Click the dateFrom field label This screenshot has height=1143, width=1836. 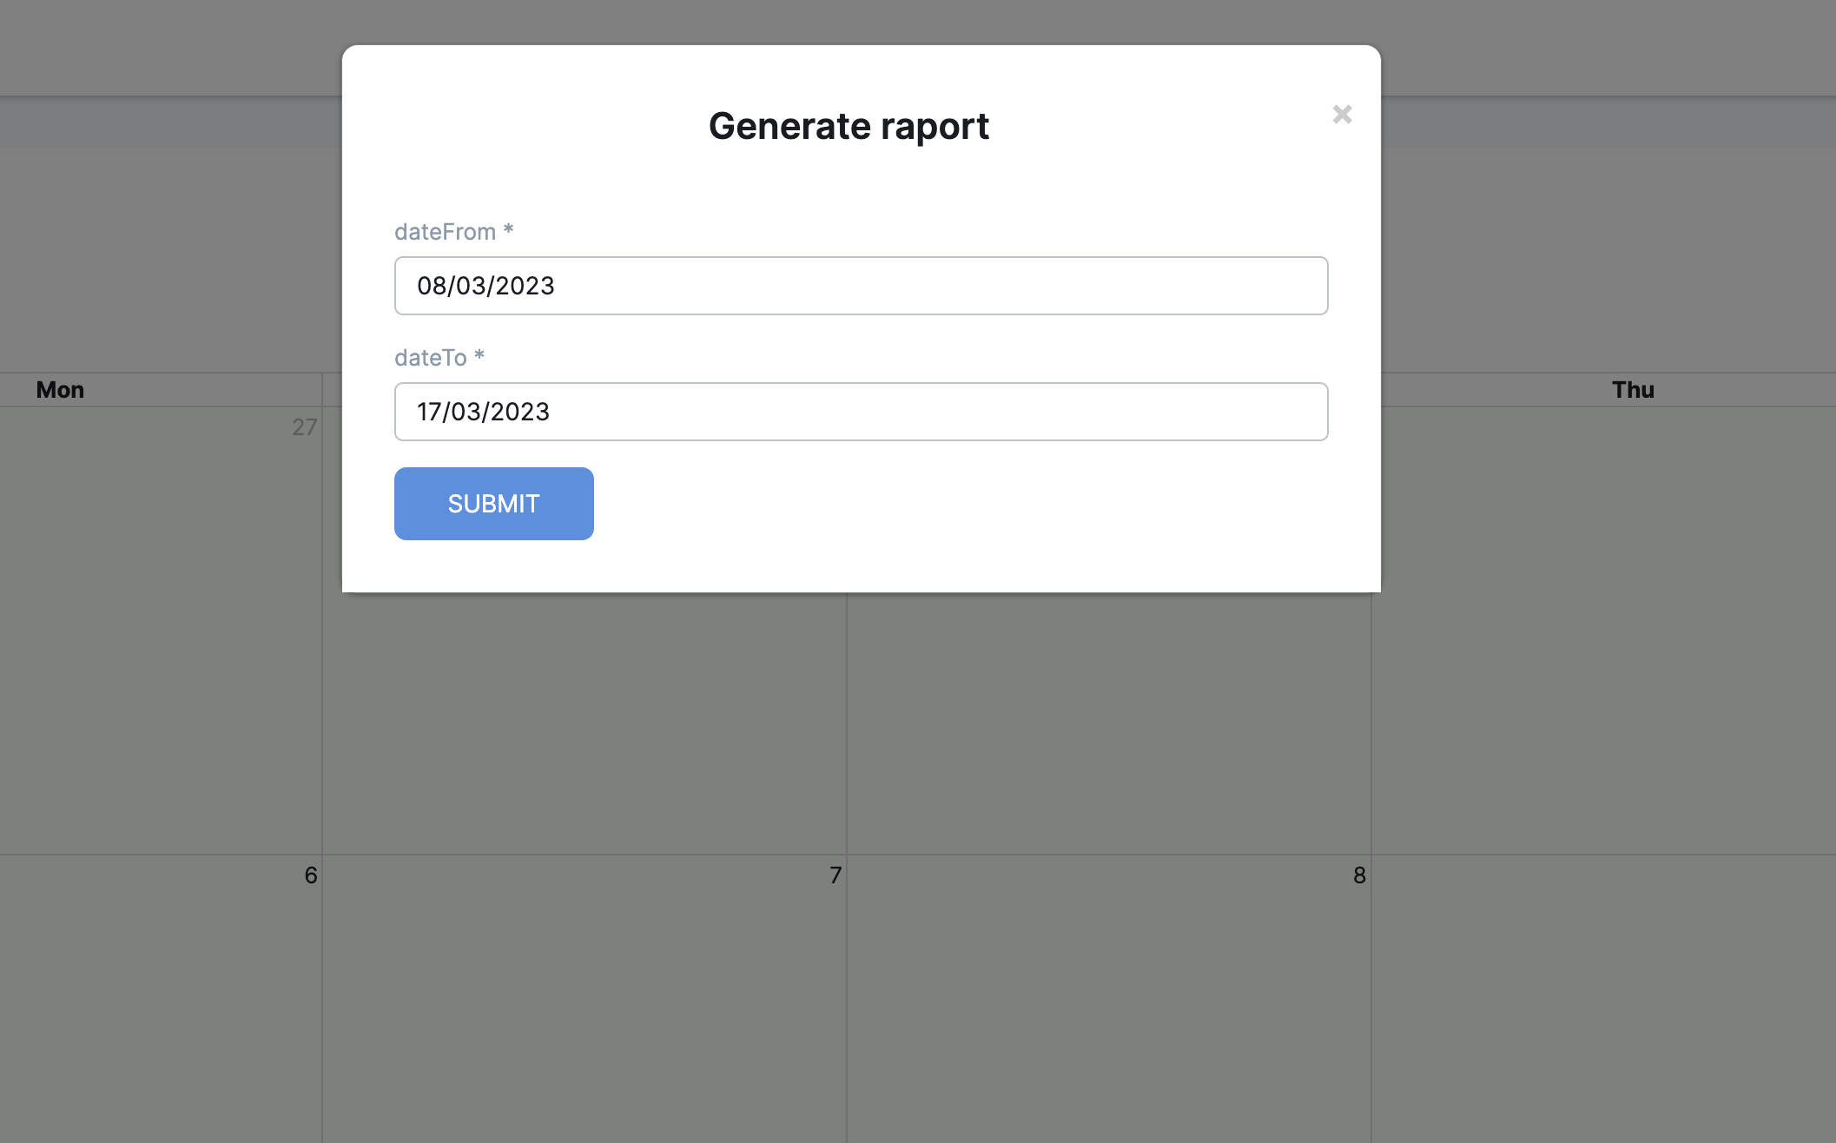click(445, 232)
